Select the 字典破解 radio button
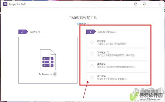 tap(92, 54)
